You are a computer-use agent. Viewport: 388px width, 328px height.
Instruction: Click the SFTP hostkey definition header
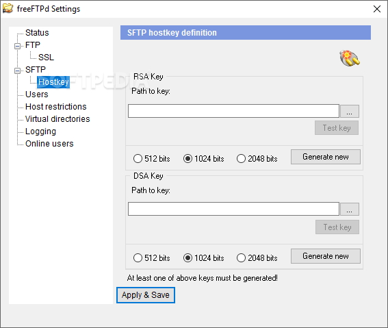246,32
